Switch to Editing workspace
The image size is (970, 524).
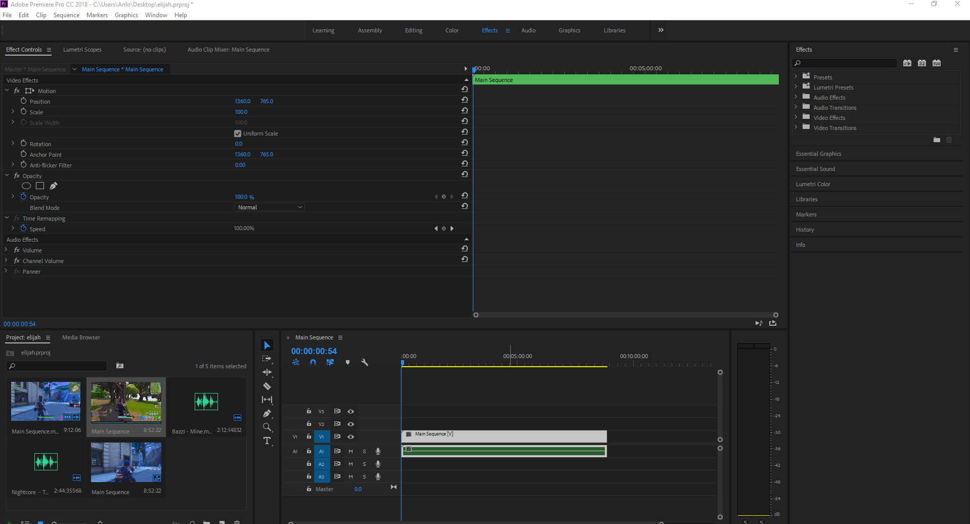pos(414,30)
